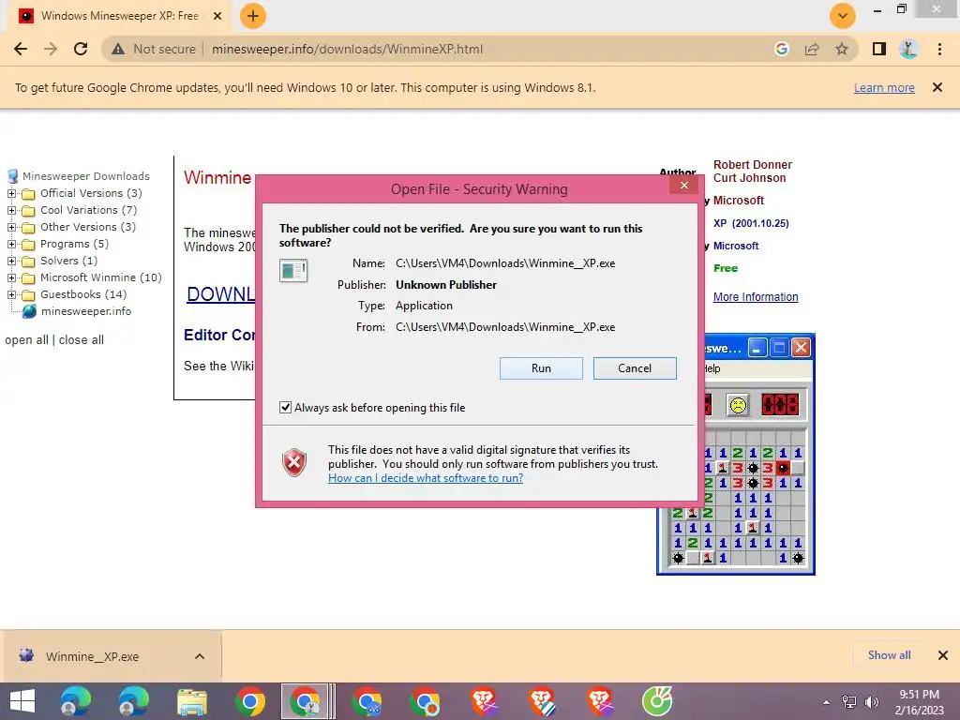
Task: Expand Guestbooks (14) folder
Action: [11, 294]
